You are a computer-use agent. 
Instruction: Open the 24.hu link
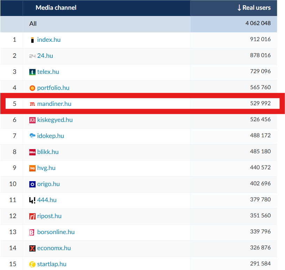click(x=45, y=56)
